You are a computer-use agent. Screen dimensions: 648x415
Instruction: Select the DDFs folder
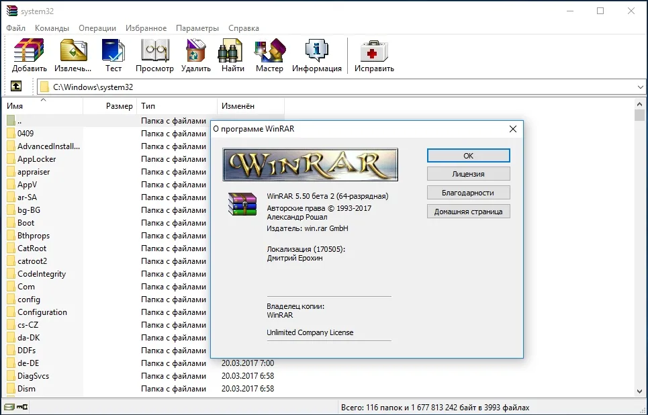pos(26,351)
